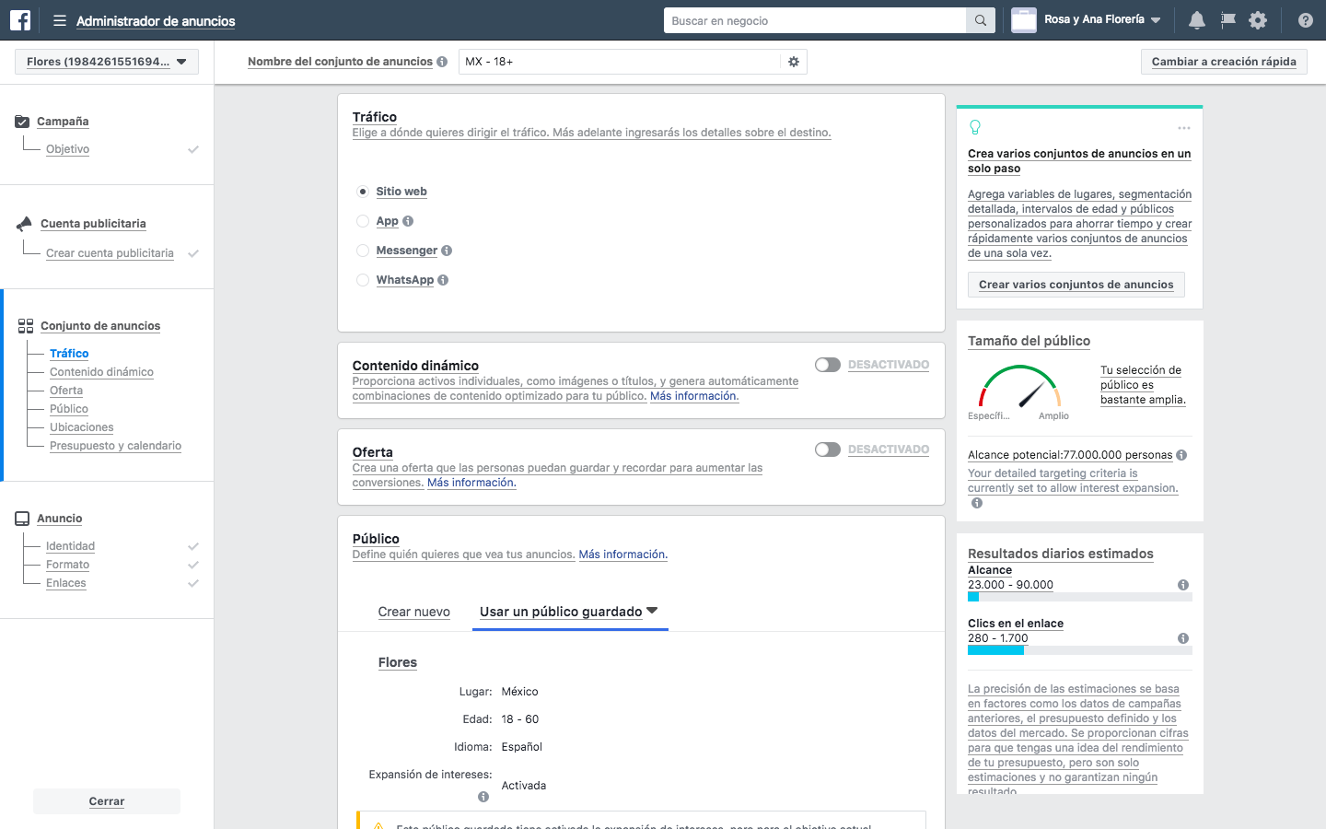Click the Campaña folder icon
The width and height of the screenshot is (1326, 829).
[22, 122]
